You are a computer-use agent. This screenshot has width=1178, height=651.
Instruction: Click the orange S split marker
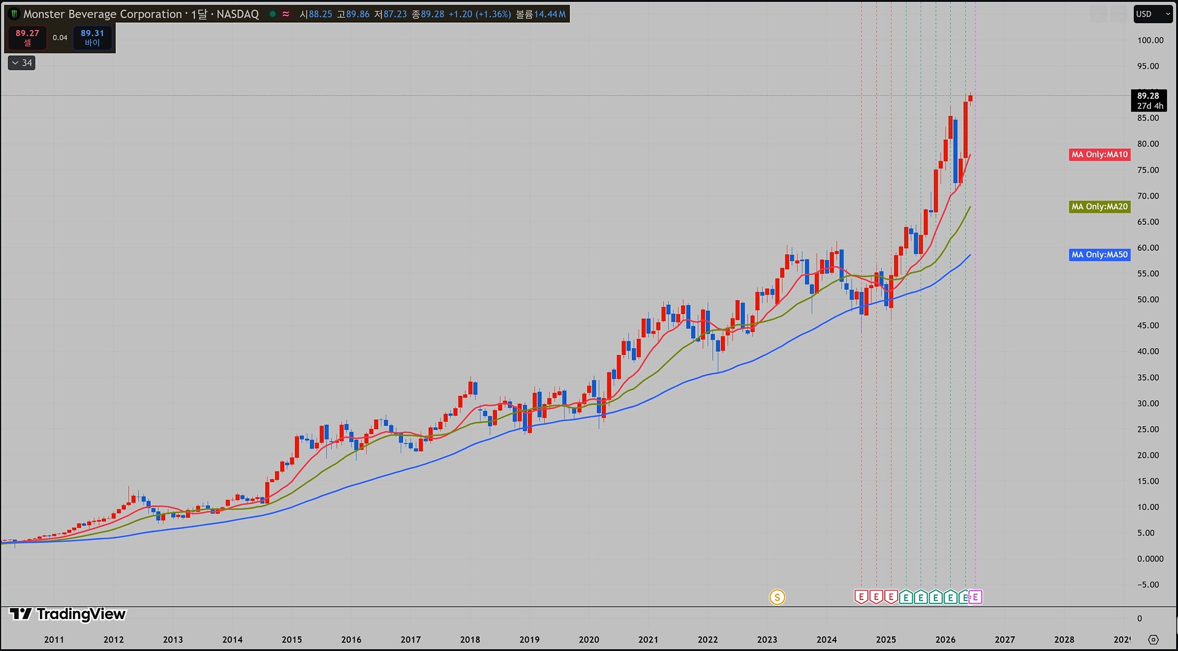(x=777, y=597)
